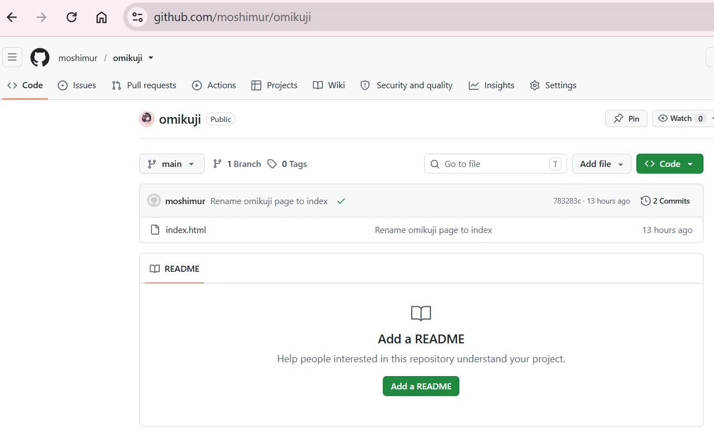The width and height of the screenshot is (714, 436).
Task: Open the Actions tab
Action: pos(214,85)
